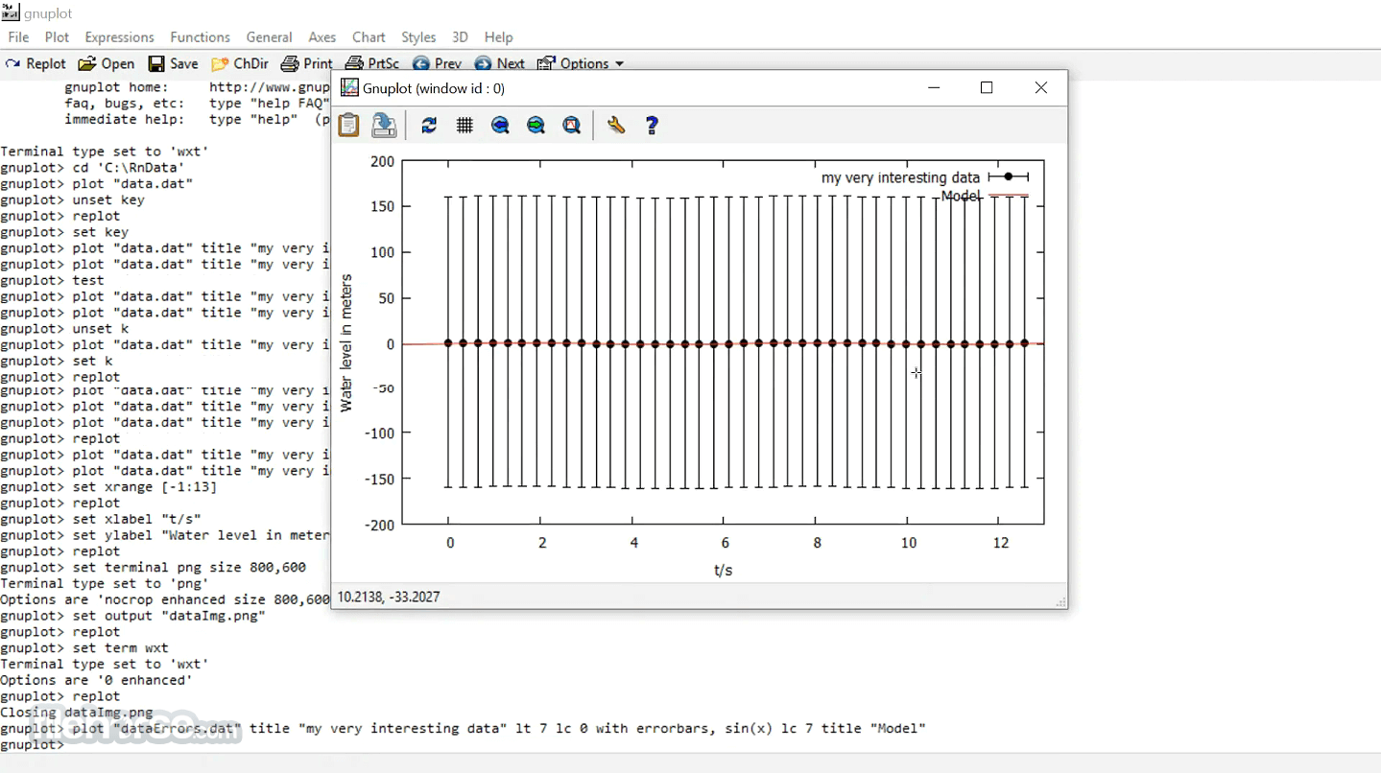Image resolution: width=1381 pixels, height=773 pixels.
Task: Click Open on the main toolbar
Action: (x=107, y=63)
